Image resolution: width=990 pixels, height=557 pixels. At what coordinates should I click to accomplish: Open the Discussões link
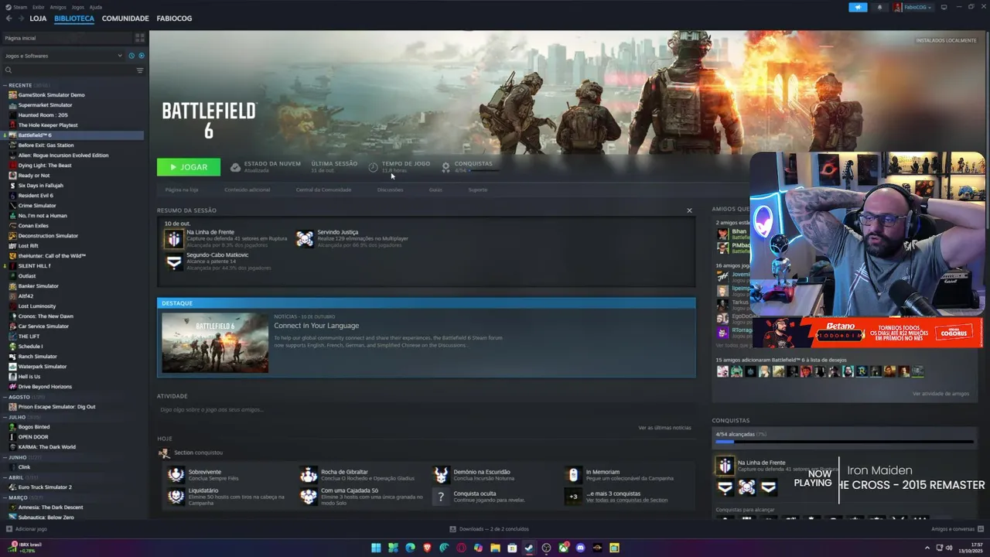[390, 190]
